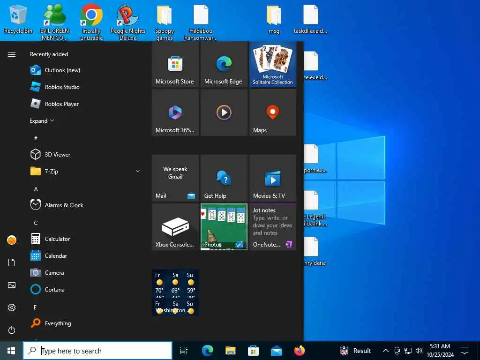Show hidden system tray icons

[x=386, y=351]
